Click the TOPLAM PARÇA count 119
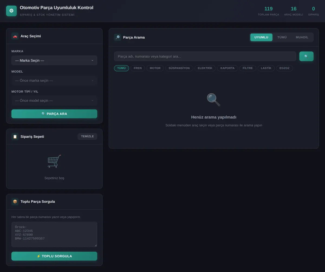The image size is (325, 272). click(x=268, y=9)
